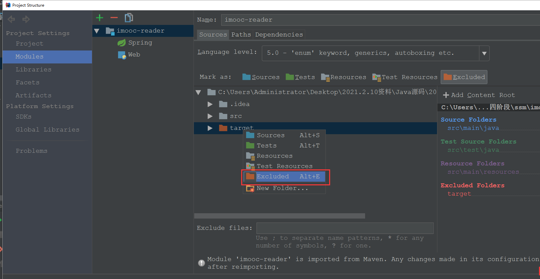Screen dimensions: 540x279
Task: Click the Add Content Root plus icon
Action: click(x=446, y=95)
